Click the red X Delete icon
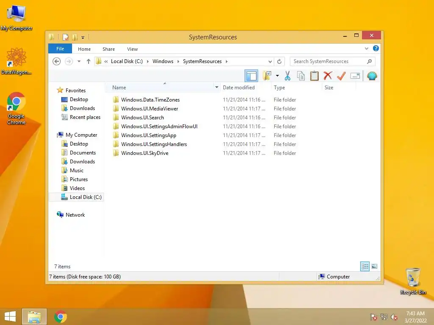The height and width of the screenshot is (325, 434). tap(328, 76)
